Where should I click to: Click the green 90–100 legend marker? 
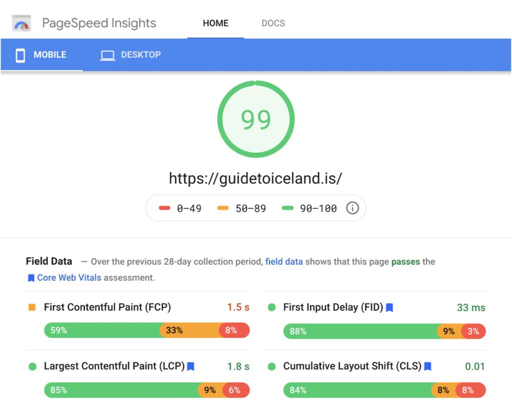(287, 208)
